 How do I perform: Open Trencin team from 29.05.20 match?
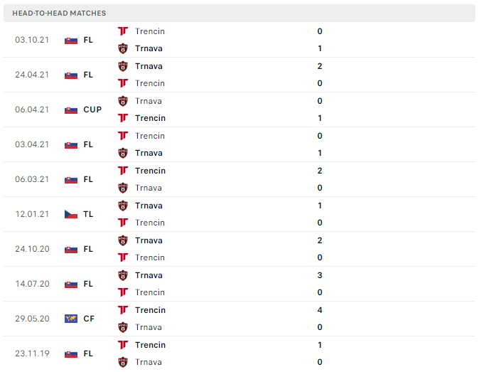point(150,310)
